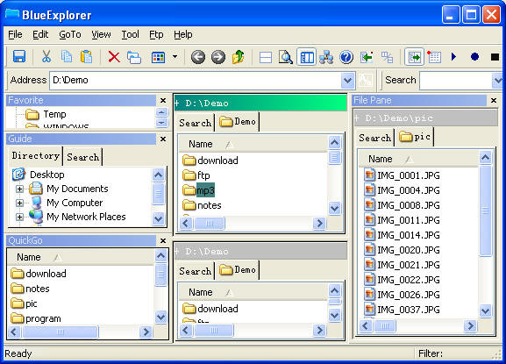Viewport: 506px width, 364px height.
Task: Click the Up folder icon
Action: click(239, 57)
